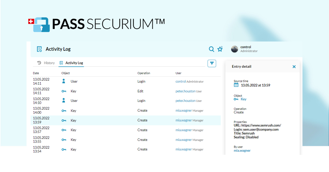Sort by the Date column header
The width and height of the screenshot is (329, 172).
click(x=36, y=73)
